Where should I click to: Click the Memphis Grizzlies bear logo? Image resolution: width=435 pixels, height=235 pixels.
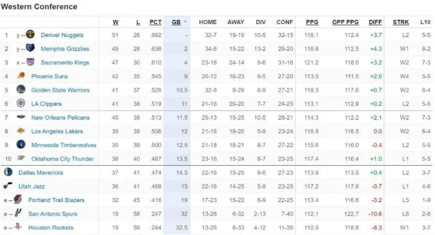[30, 48]
